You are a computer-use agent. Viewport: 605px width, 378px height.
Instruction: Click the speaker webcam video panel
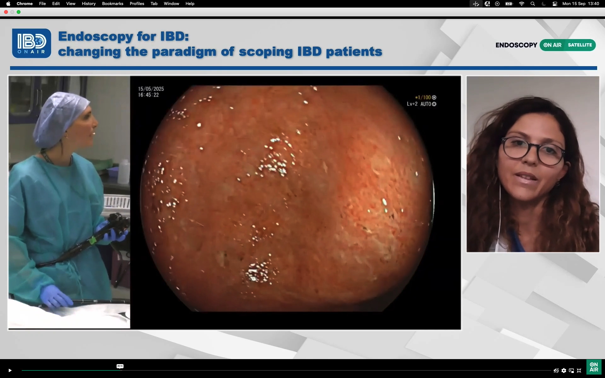tap(533, 164)
